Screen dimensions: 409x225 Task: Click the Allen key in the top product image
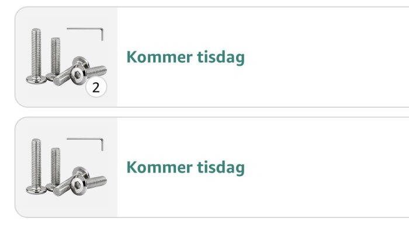tap(85, 34)
